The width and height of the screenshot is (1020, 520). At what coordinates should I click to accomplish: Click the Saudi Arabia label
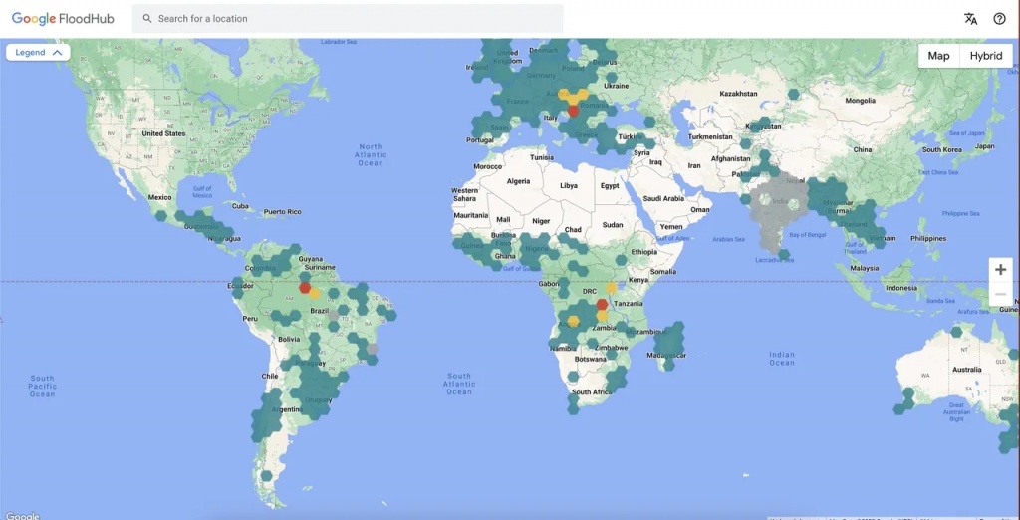(664, 198)
